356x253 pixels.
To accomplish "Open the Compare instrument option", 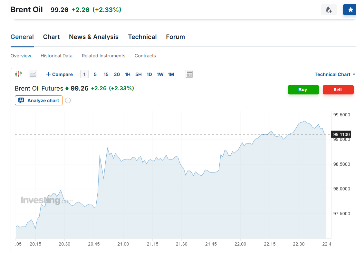I will pos(60,74).
